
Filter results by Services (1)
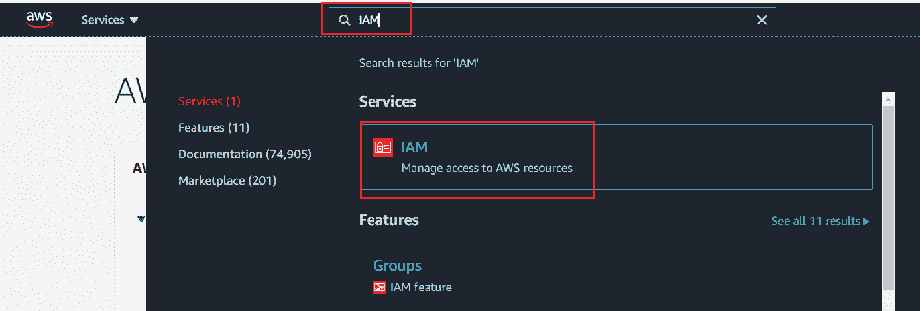pyautogui.click(x=209, y=101)
